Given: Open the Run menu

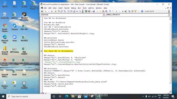Looking at the screenshot, I should click(x=79, y=8).
